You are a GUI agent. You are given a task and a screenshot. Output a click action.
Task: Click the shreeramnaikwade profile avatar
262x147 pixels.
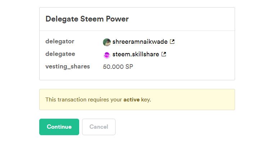107,42
